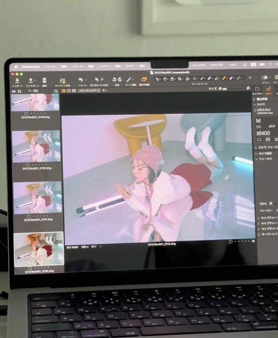Viewport: 278px width, 338px height.
Task: Toggle the eye visibility icon in browser
Action: pyautogui.click(x=14, y=91)
